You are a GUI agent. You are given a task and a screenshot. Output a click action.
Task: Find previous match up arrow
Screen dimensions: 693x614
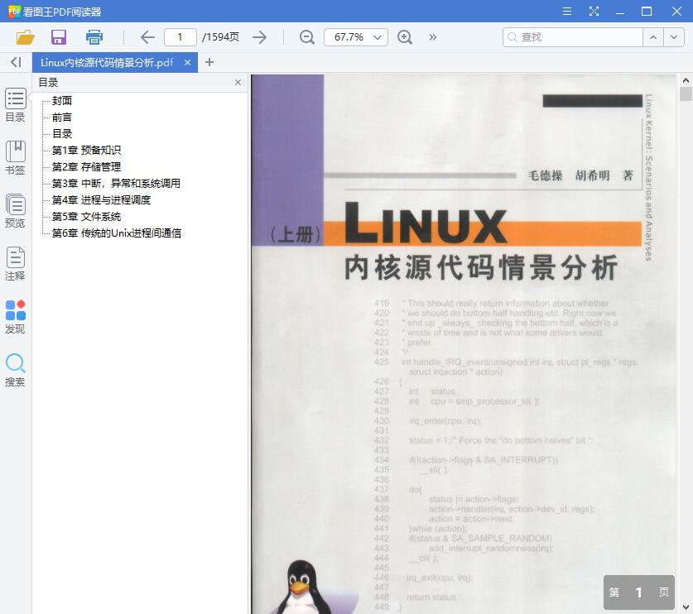[x=652, y=37]
